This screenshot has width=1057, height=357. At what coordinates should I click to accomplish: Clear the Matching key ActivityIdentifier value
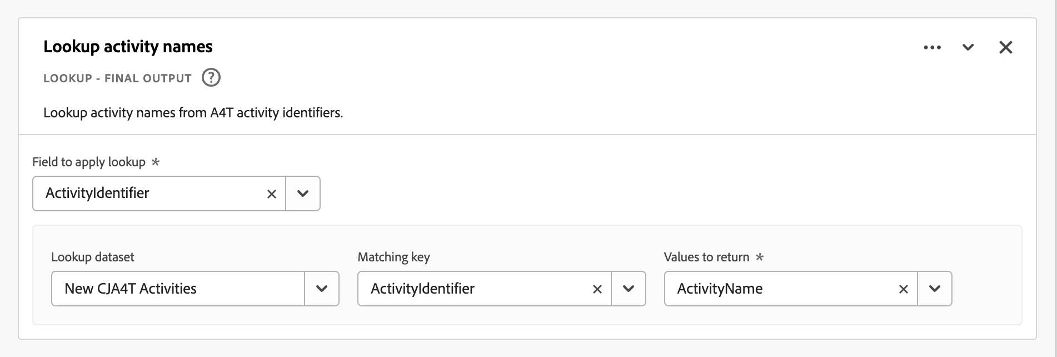597,289
